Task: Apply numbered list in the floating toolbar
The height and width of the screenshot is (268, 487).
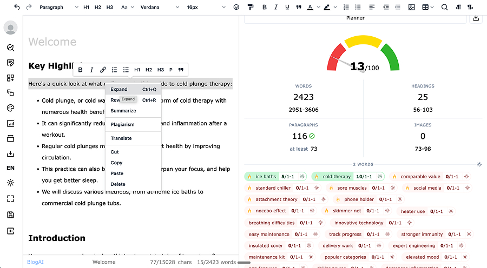Action: [x=114, y=70]
